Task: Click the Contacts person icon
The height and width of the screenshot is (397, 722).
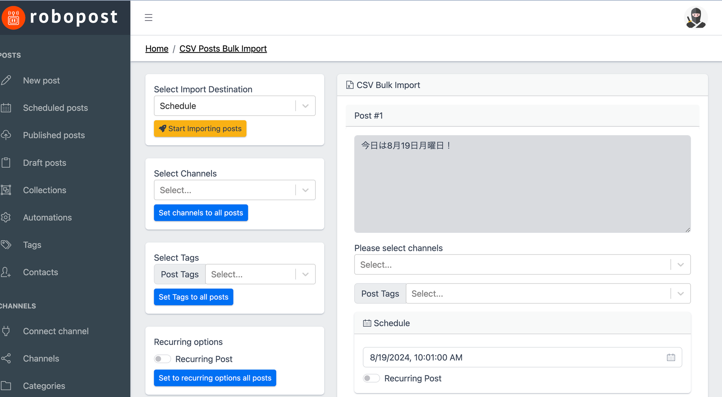Action: click(6, 272)
